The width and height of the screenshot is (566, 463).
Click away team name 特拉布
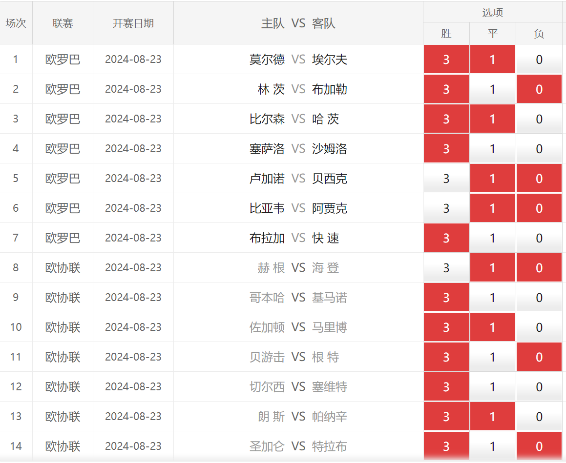[x=330, y=446]
